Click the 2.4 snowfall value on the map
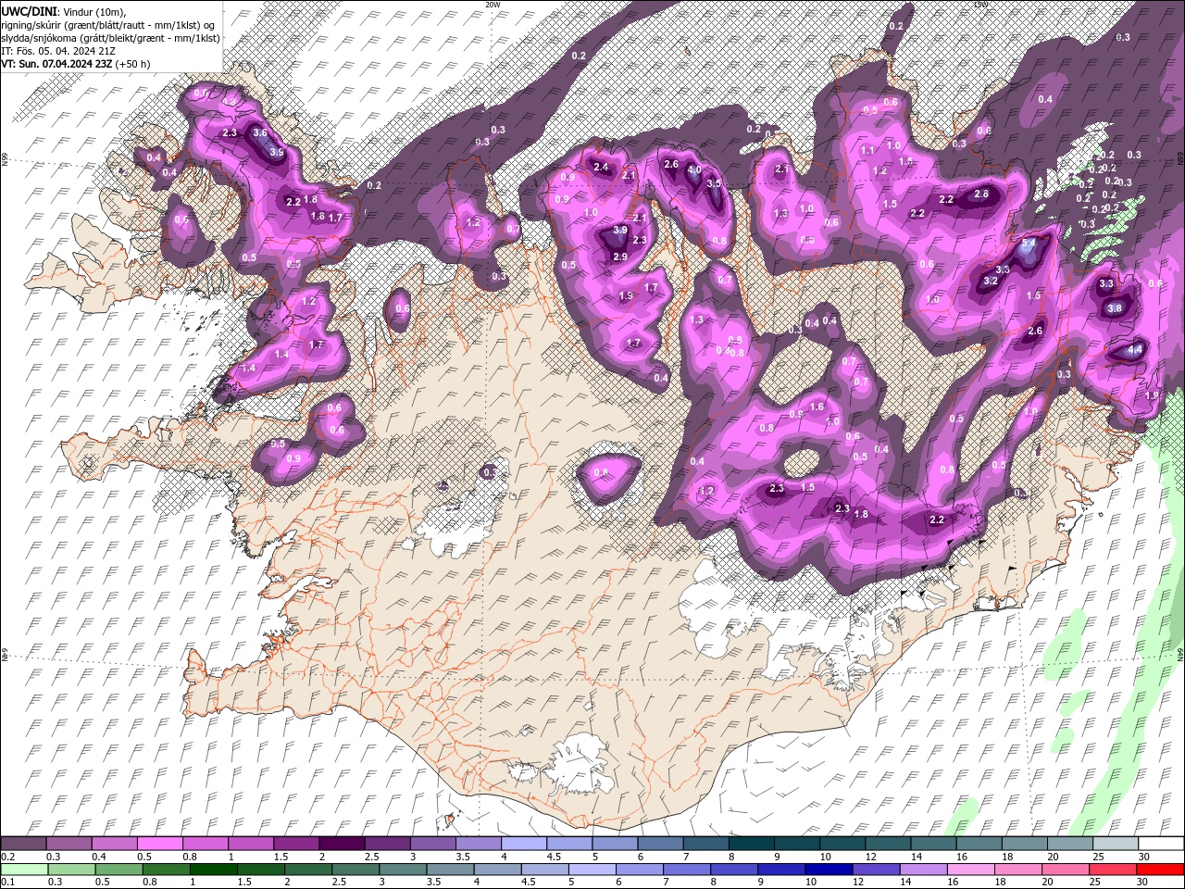 coord(601,168)
